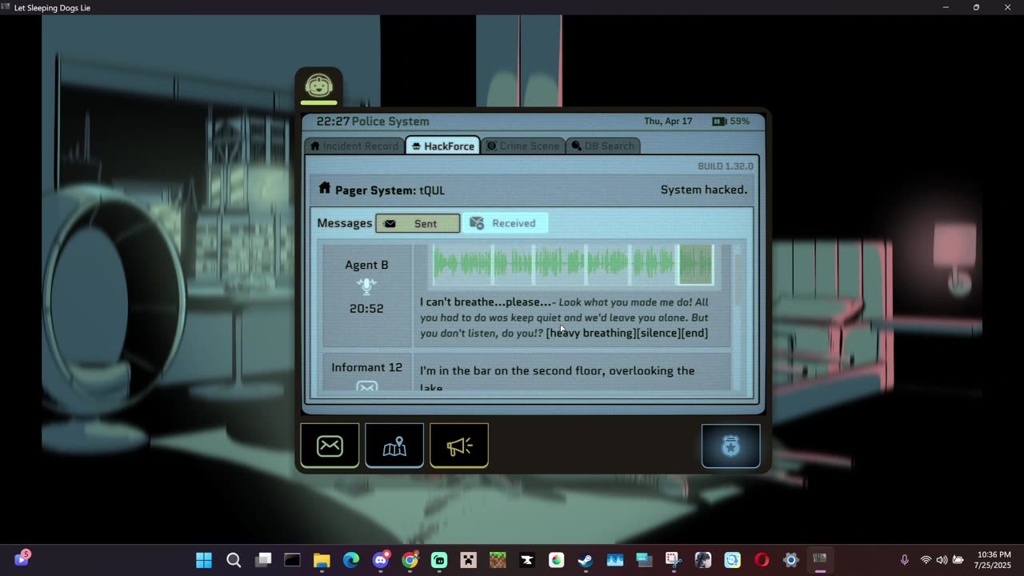Image resolution: width=1024 pixels, height=576 pixels.
Task: Open Minecraft grass block icon in taskbar
Action: (x=498, y=560)
